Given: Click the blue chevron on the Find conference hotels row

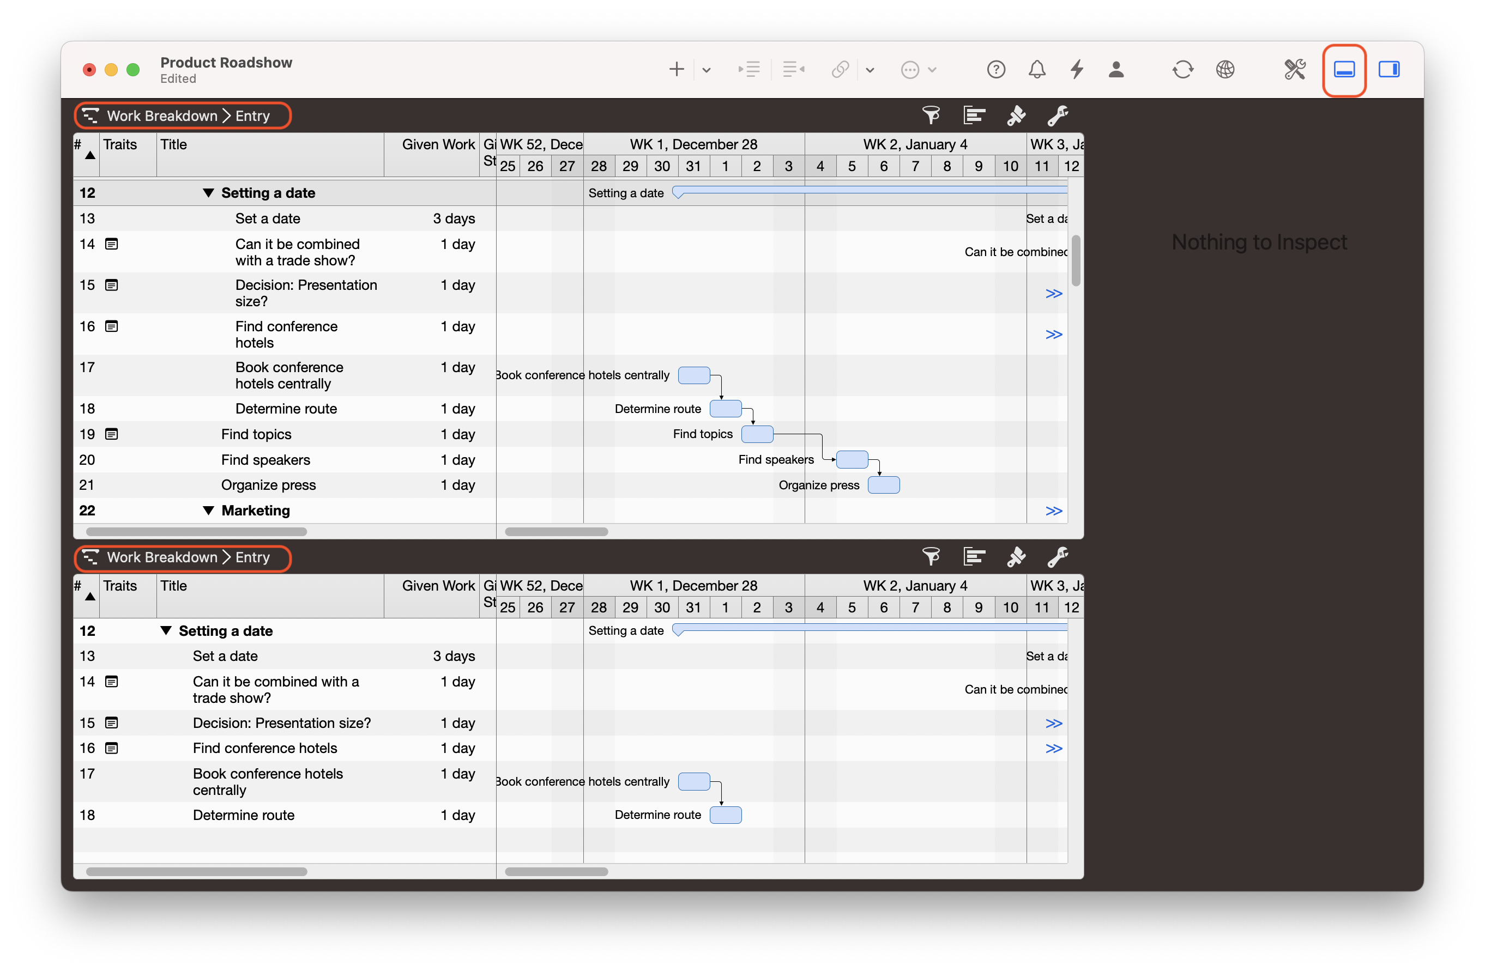Looking at the screenshot, I should pos(1053,334).
